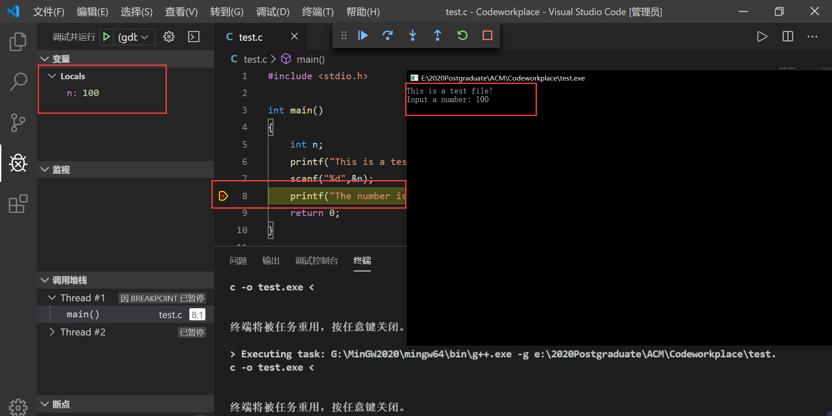Open more editor actions ellipsis

pos(812,37)
